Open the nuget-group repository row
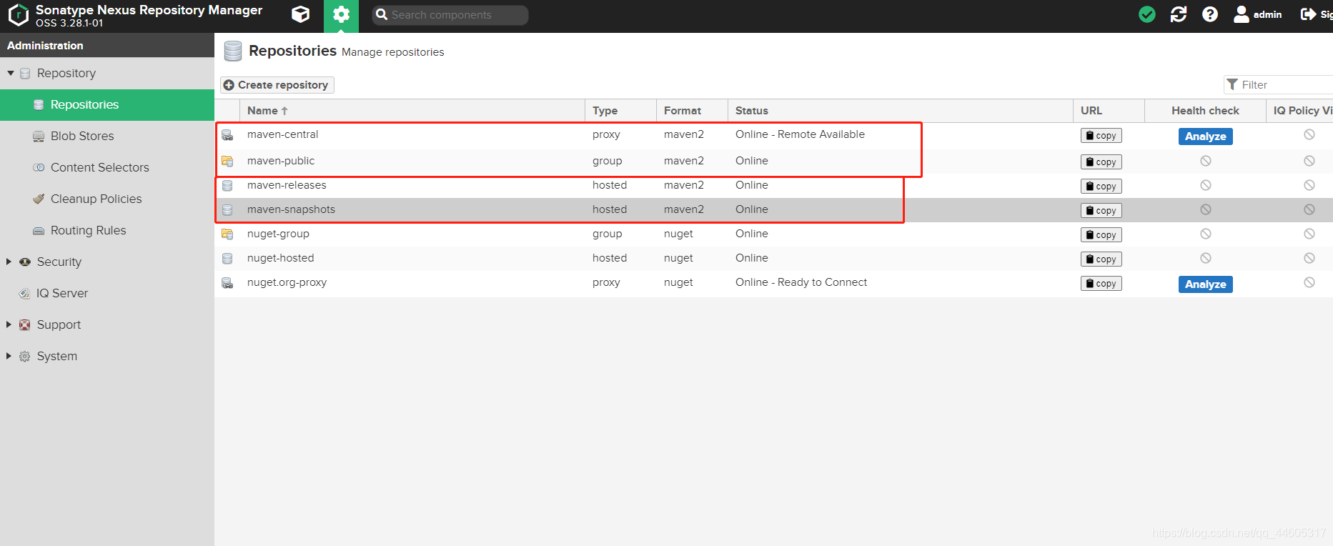 pyautogui.click(x=773, y=234)
